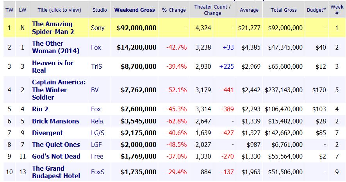Select The Grand Budapest Hotel link

click(x=56, y=172)
